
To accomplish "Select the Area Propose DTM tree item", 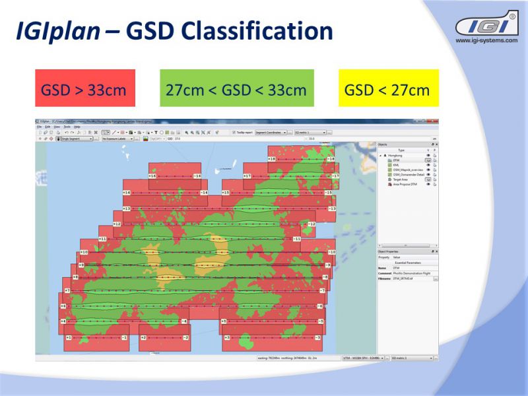I will coord(405,184).
